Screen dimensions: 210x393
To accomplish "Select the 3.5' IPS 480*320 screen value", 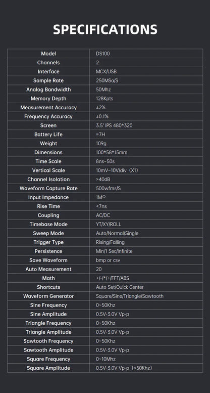I will point(114,125).
